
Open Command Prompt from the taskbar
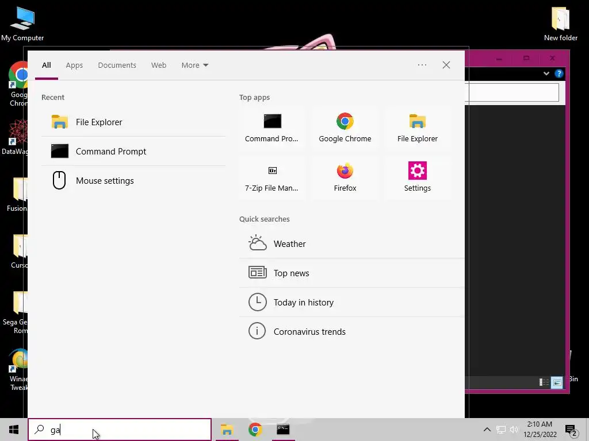[283, 430]
